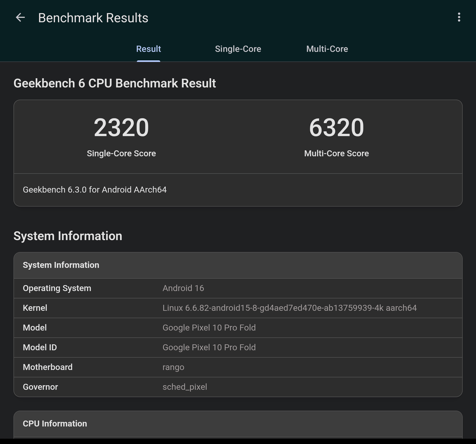Tap the Single-Core Score label
The height and width of the screenshot is (444, 476).
(x=121, y=153)
